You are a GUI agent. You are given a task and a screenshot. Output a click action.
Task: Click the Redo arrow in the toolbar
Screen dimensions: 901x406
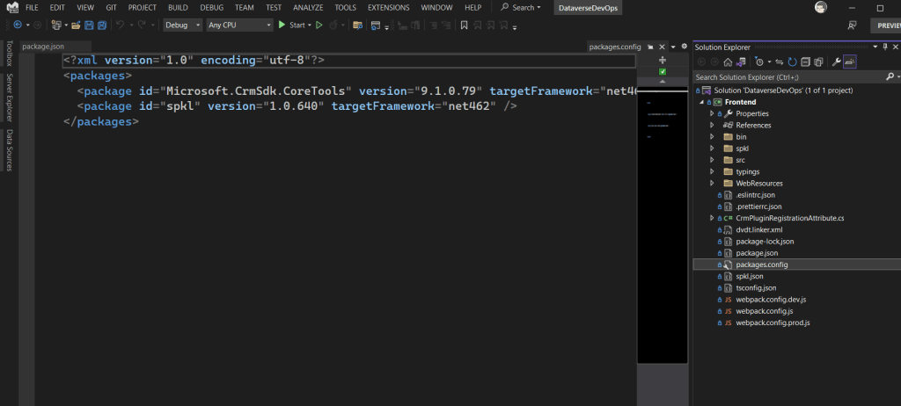click(x=142, y=25)
